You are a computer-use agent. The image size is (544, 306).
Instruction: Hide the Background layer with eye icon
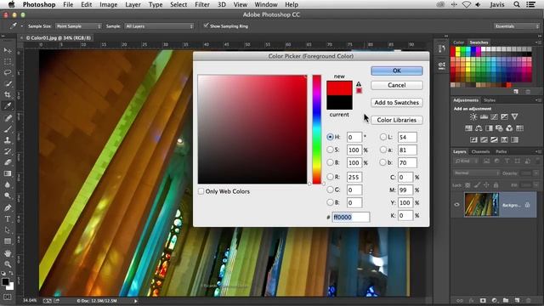[x=456, y=205]
